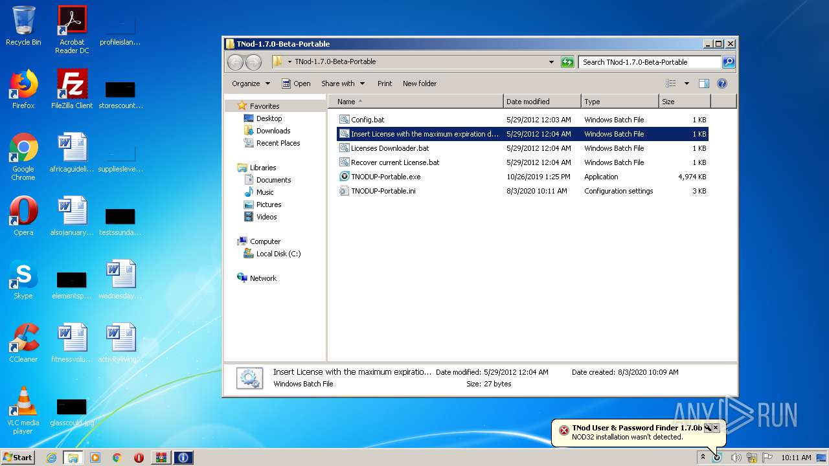The image size is (829, 466).
Task: Click Windows Media Player taskbar icon
Action: coord(95,458)
